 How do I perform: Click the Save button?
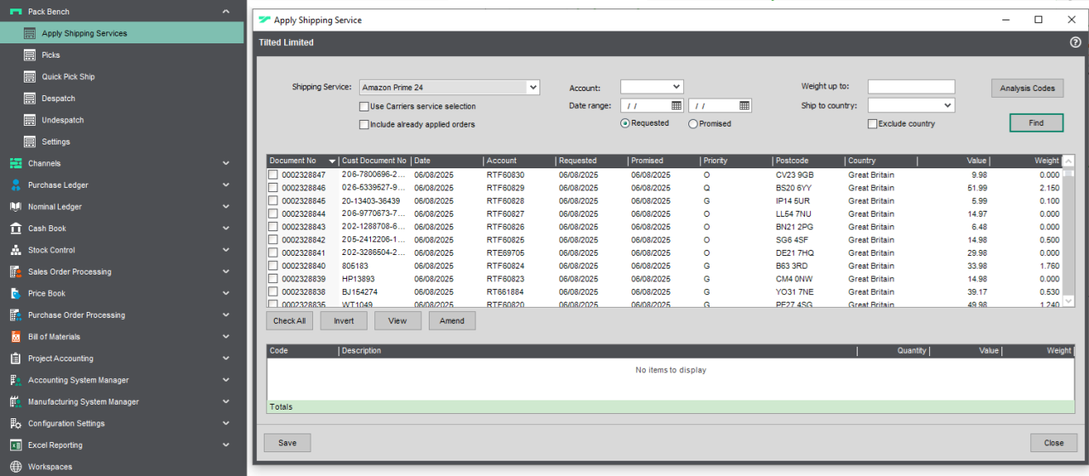coord(288,443)
